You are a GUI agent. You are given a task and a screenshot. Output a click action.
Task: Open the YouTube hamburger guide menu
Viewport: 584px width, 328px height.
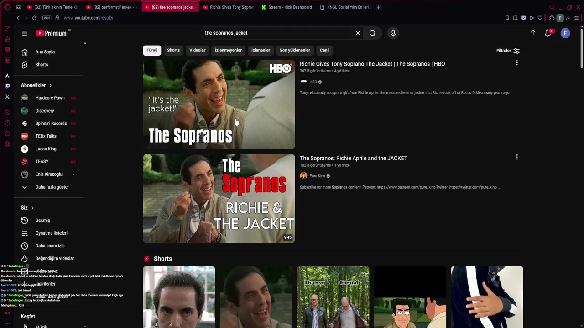pyautogui.click(x=25, y=33)
